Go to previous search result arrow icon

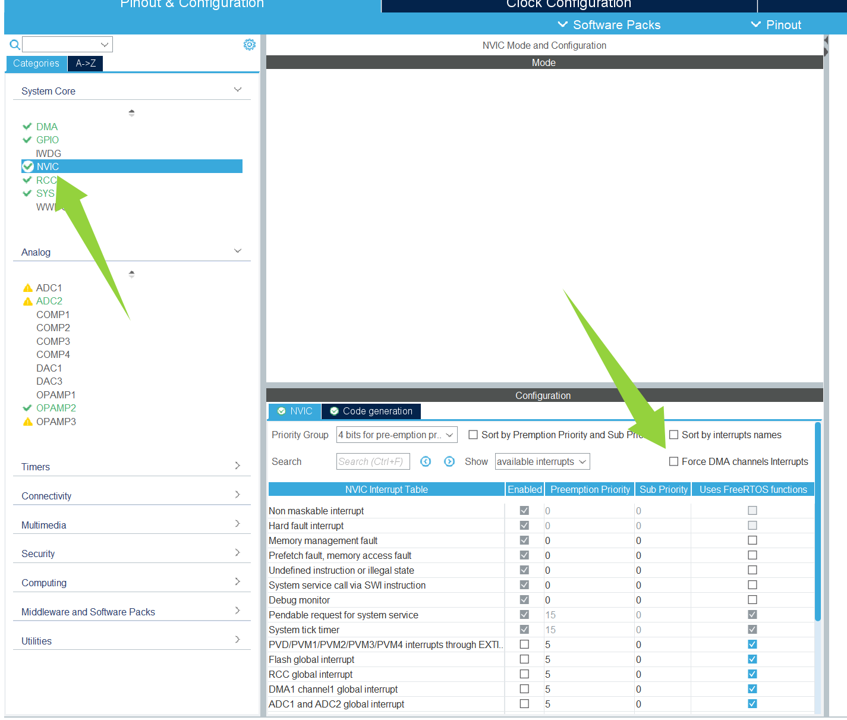[x=426, y=461]
